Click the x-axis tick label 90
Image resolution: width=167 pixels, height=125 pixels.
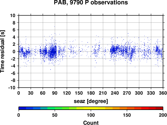tap(55, 93)
